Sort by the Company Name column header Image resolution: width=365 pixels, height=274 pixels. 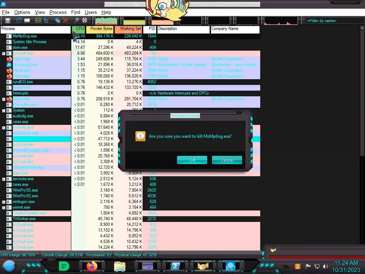[x=235, y=30]
